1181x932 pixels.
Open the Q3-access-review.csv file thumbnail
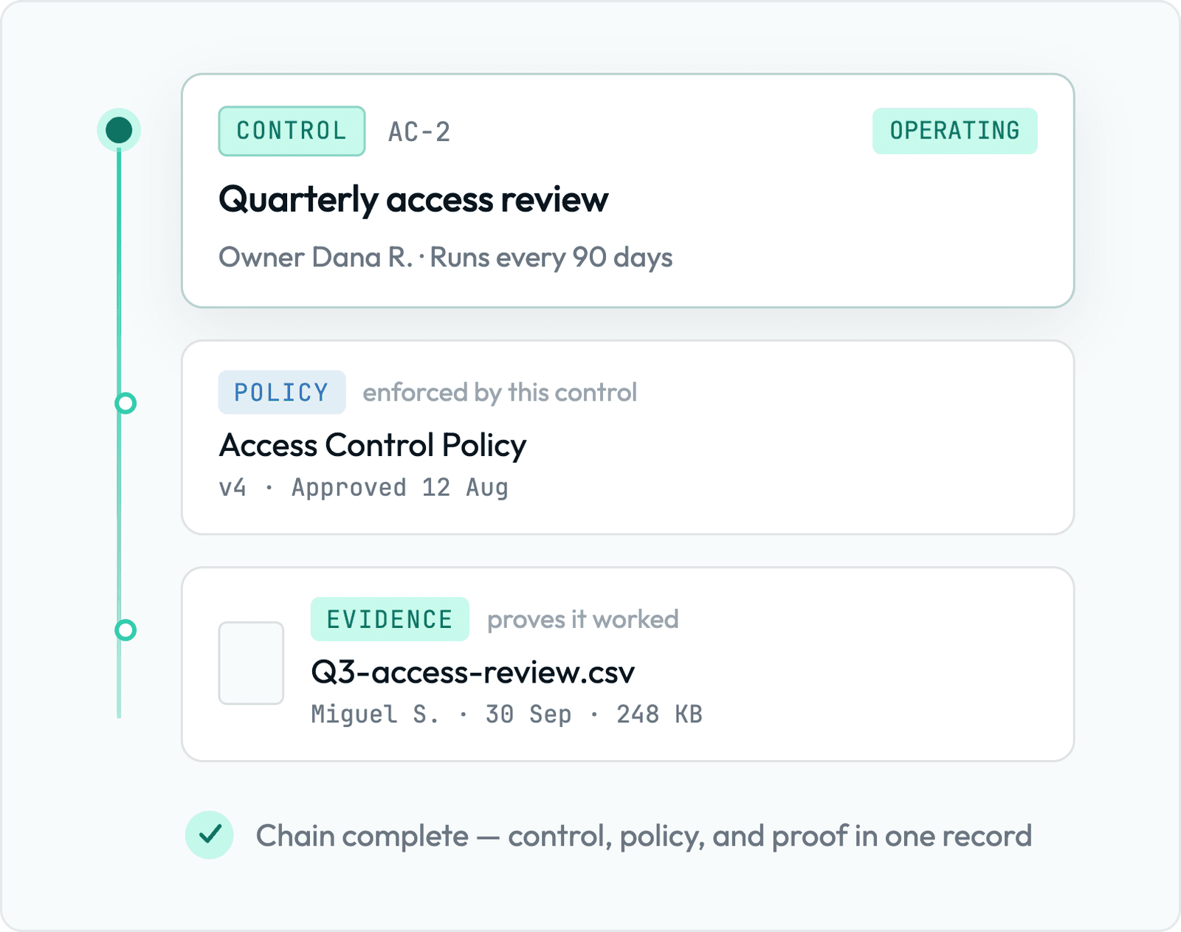coord(251,663)
